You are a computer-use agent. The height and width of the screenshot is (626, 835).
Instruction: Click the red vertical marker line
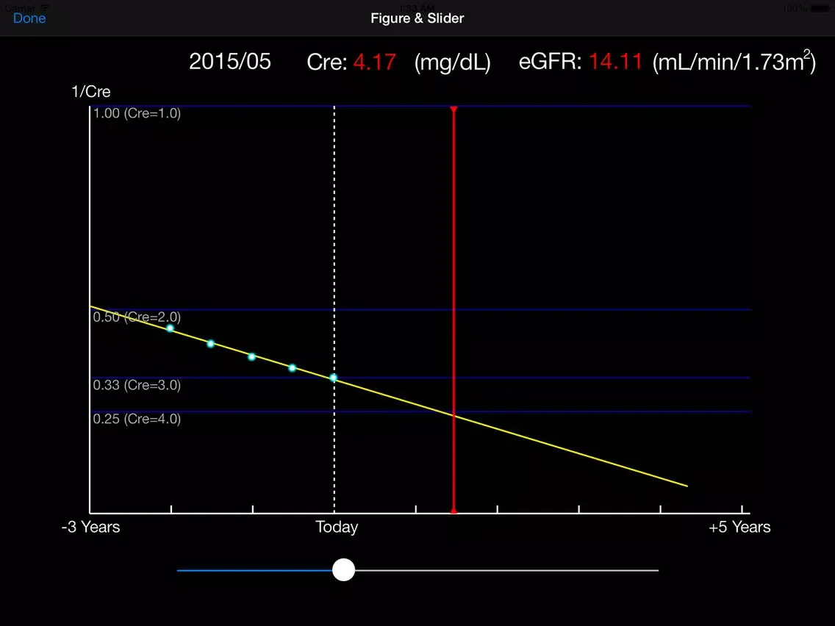pos(454,310)
